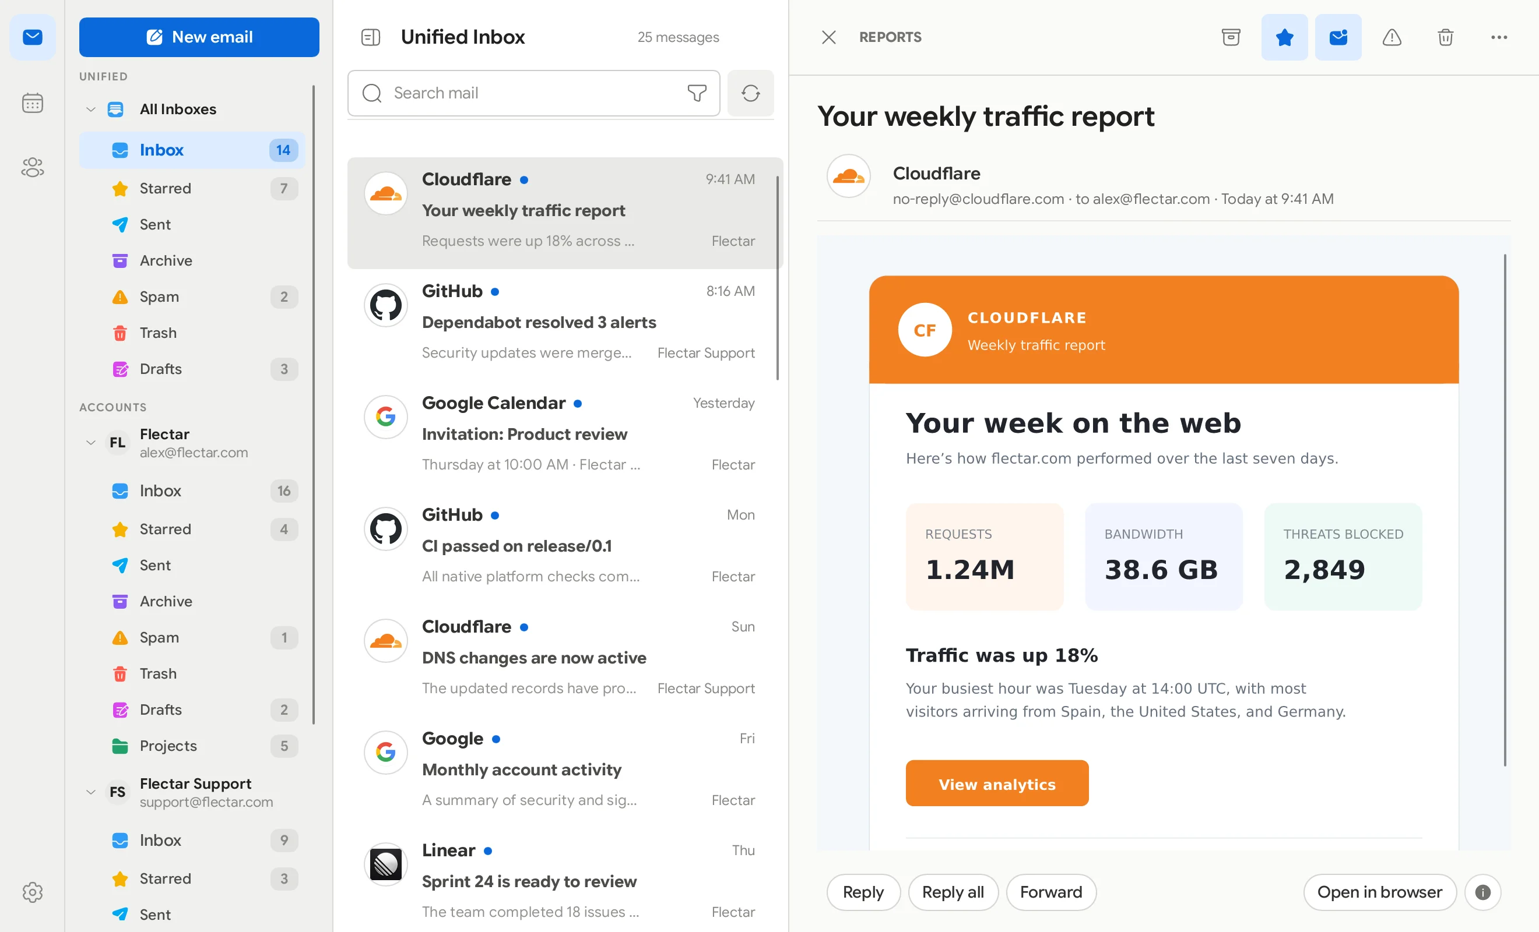Report the message as spam
The width and height of the screenshot is (1539, 932).
point(1392,37)
